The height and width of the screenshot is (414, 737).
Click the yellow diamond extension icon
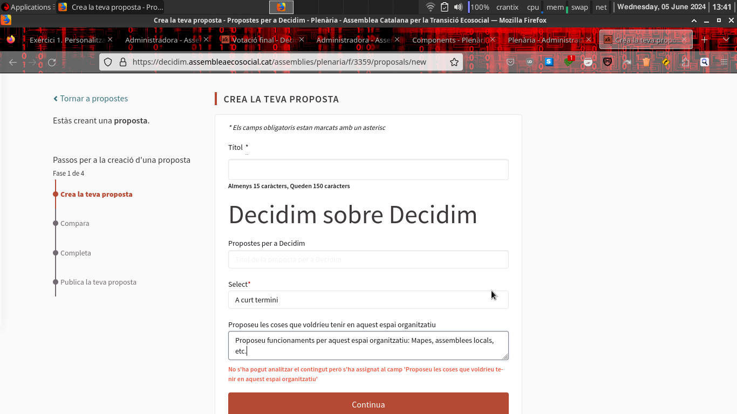point(666,62)
